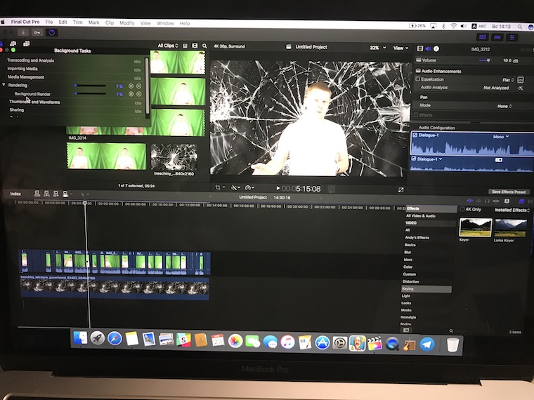Toggle the timeline button in the toolbar
This screenshot has width=534, height=400.
point(497,37)
